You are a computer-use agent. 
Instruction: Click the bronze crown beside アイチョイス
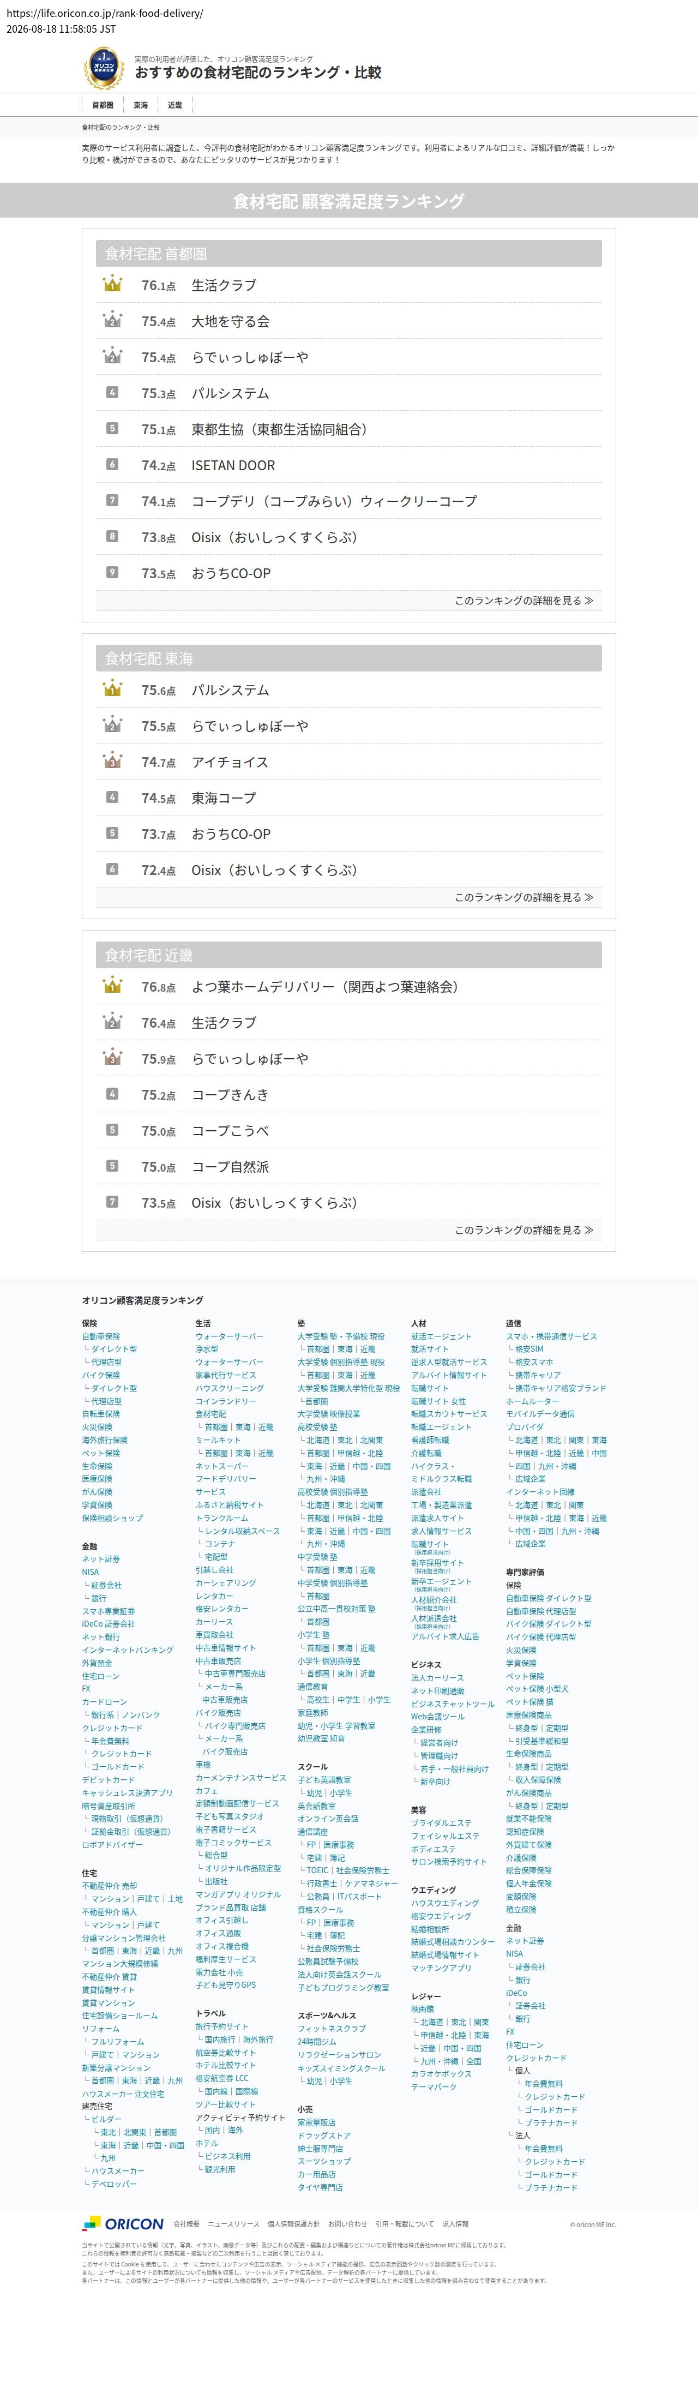click(112, 761)
